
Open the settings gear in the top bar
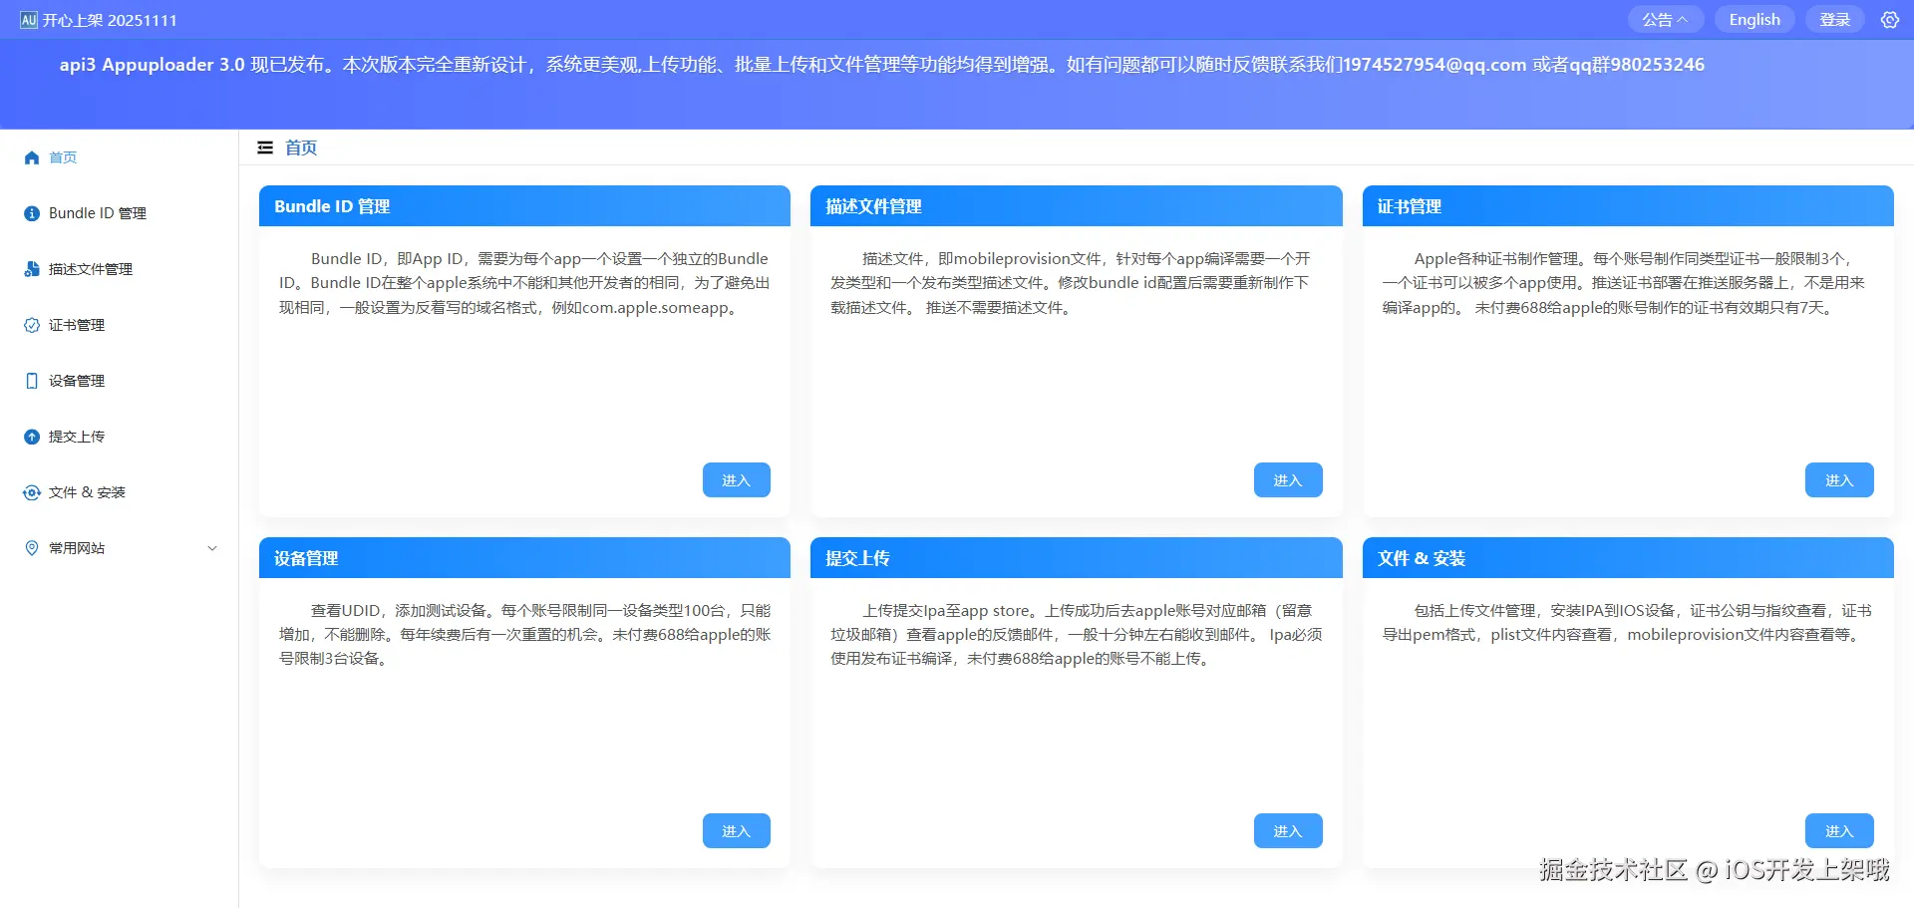point(1890,19)
